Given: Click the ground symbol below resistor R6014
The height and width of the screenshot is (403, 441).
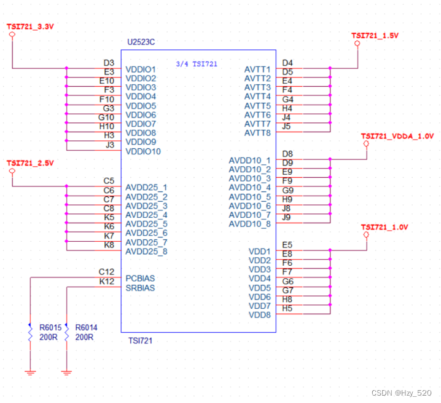Looking at the screenshot, I should (66, 371).
